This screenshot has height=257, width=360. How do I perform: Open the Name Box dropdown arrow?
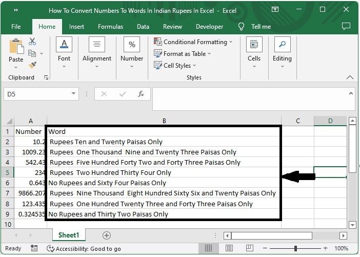point(73,93)
